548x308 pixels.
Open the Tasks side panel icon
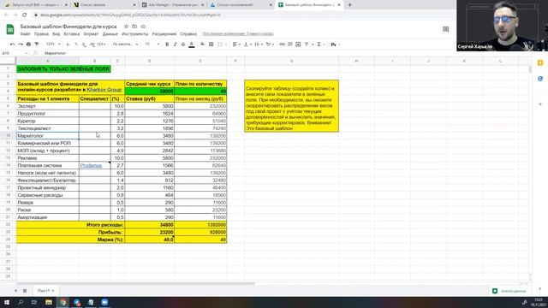point(540,79)
